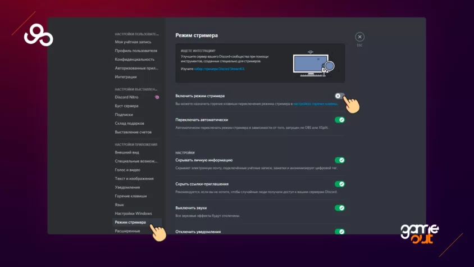Go to Текст и изображения settings
This screenshot has width=474, height=267.
tap(134, 179)
